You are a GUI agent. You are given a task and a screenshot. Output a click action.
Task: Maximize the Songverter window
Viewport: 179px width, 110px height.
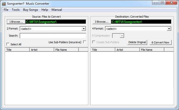point(162,3)
